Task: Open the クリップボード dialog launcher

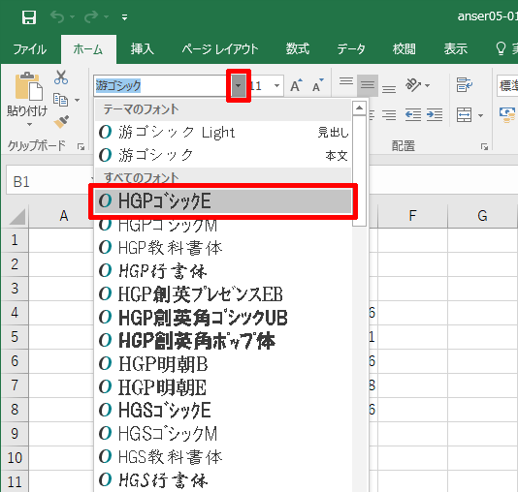Action: point(81,147)
